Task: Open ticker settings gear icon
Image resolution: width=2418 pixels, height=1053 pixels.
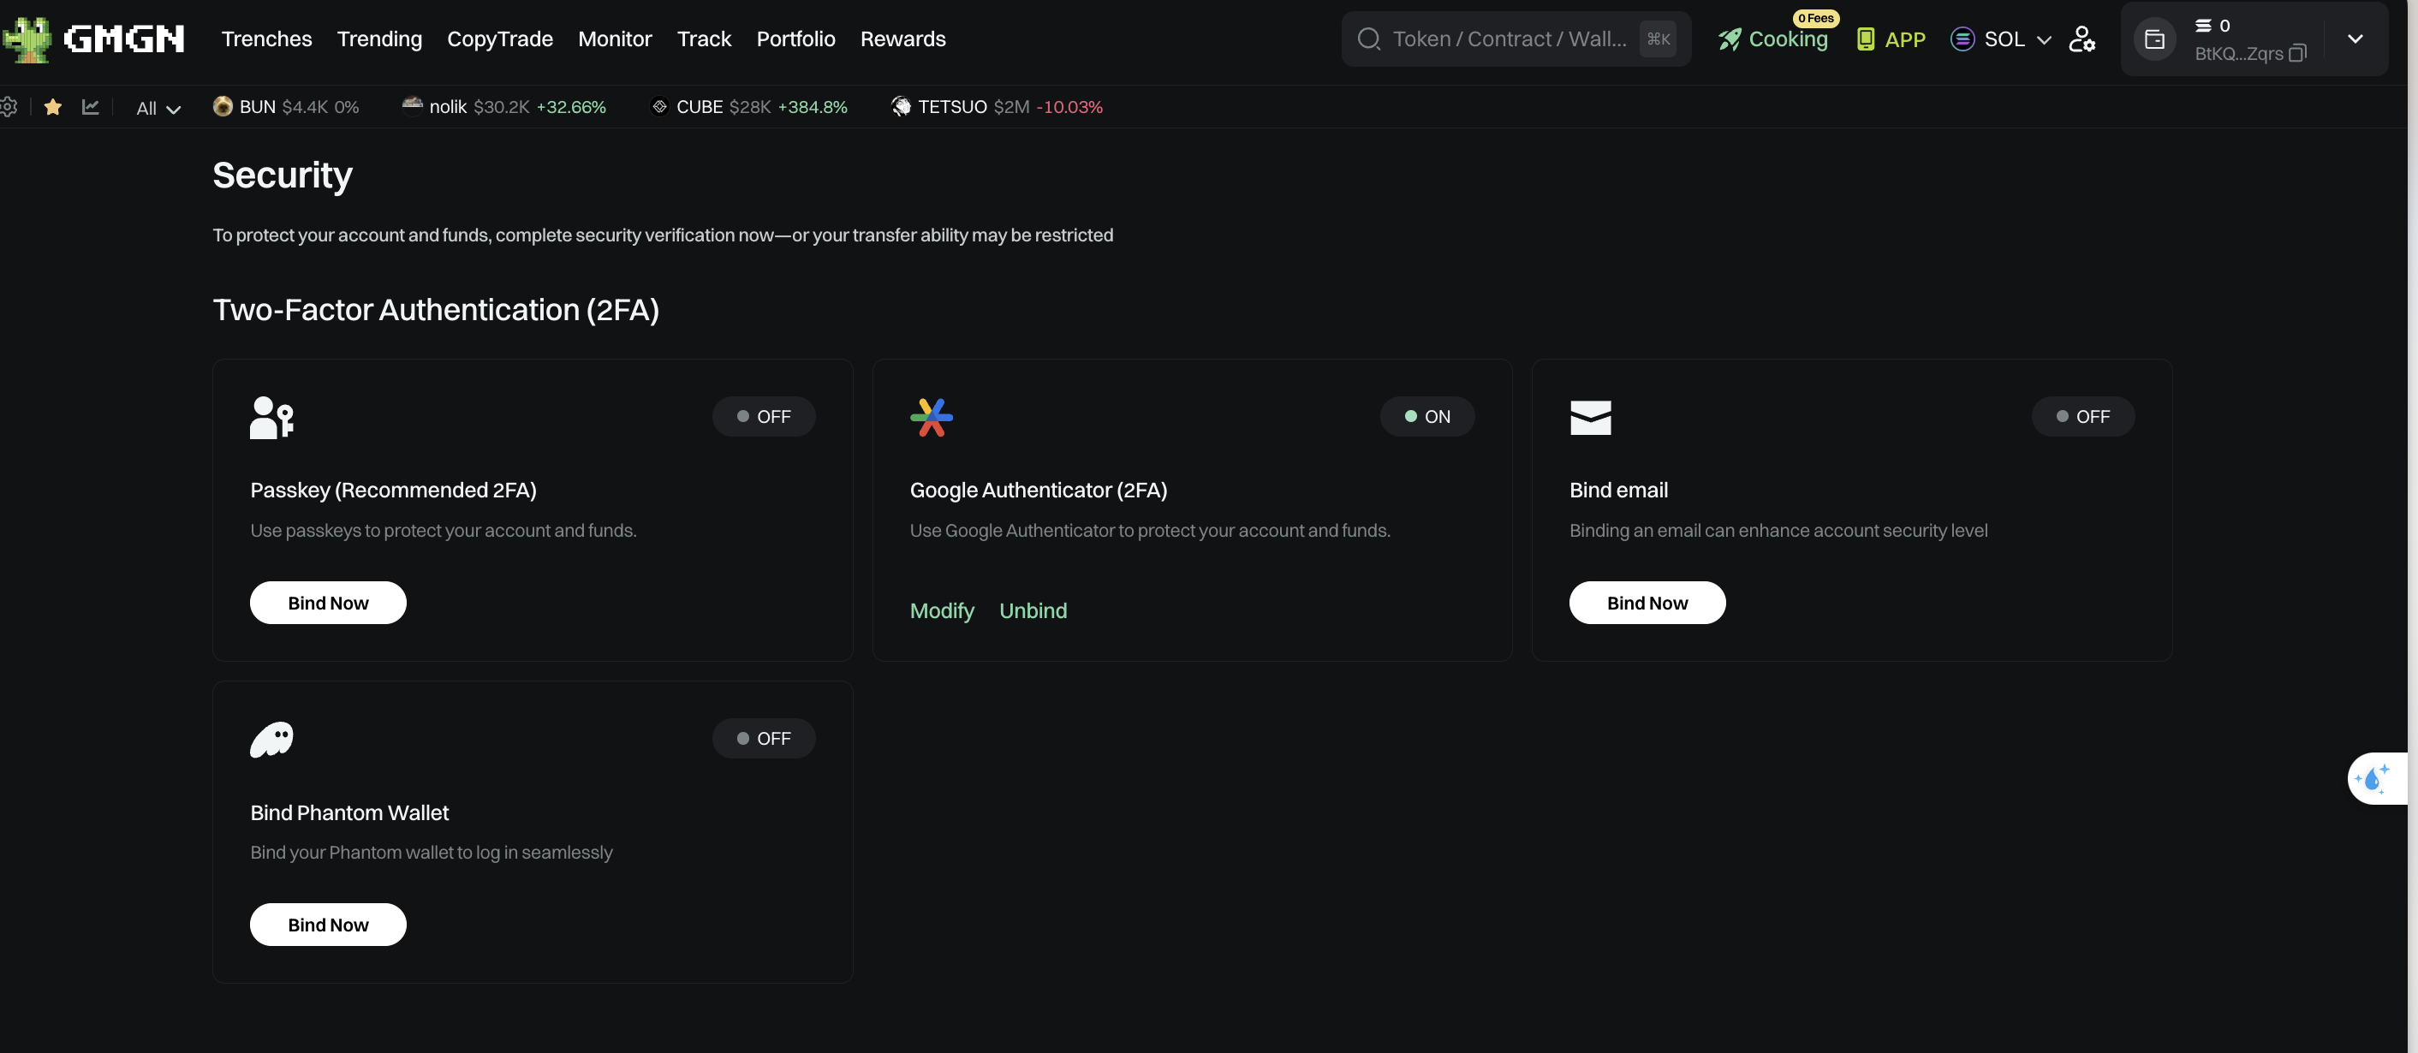Action: (x=9, y=107)
